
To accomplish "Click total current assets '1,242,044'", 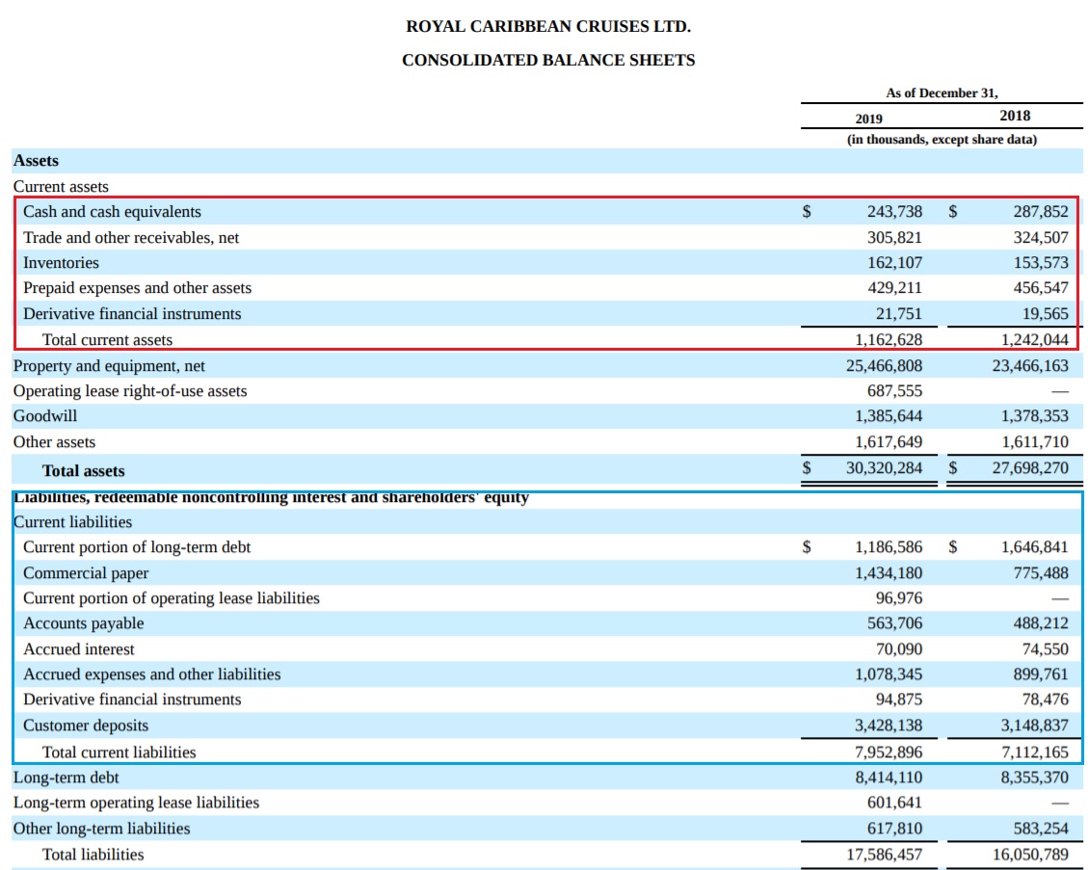I will point(1035,340).
